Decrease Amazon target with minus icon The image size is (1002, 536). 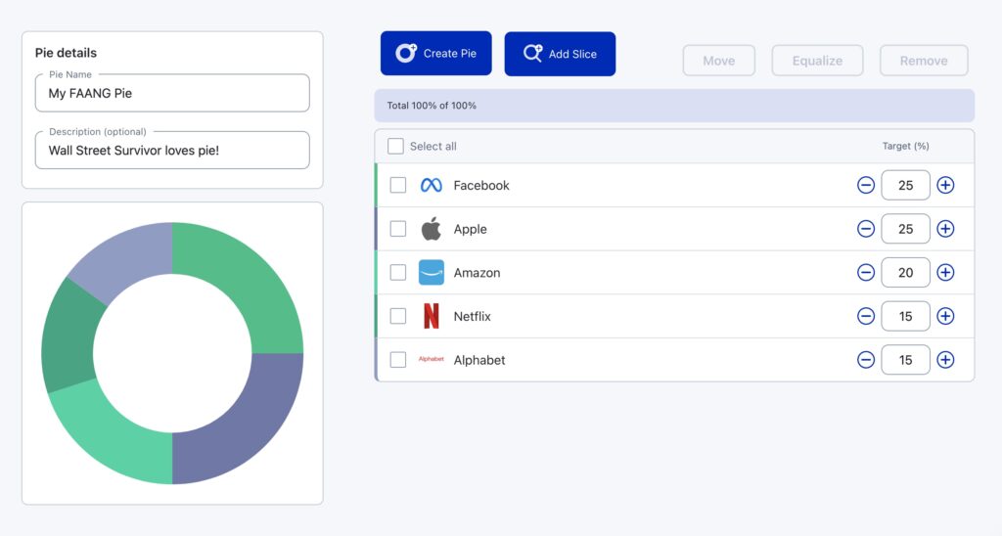(866, 272)
